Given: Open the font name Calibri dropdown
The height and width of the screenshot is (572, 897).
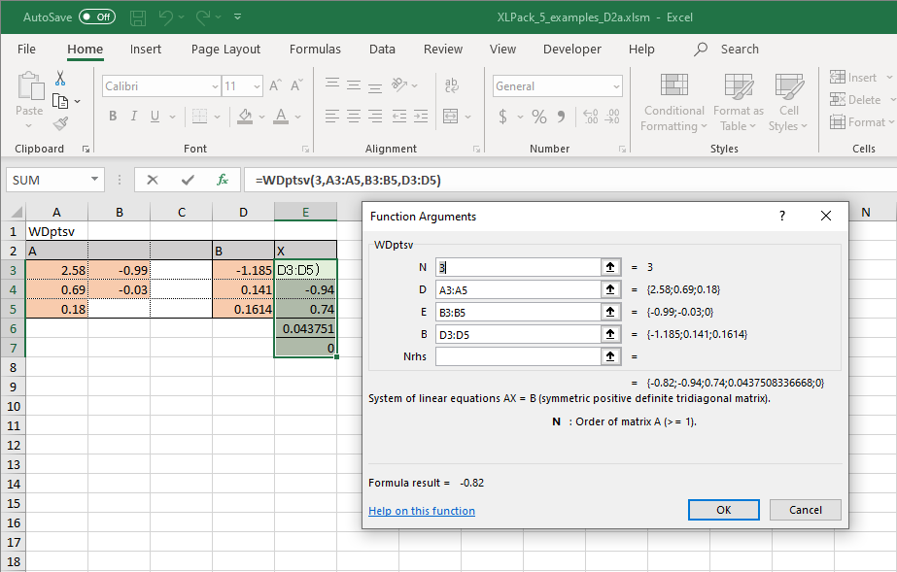Looking at the screenshot, I should (215, 86).
